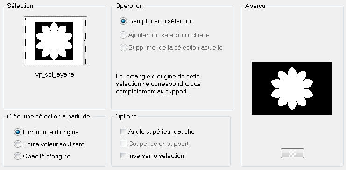Click the Opération group heading
This screenshot has width=346, height=170.
coord(129,6)
